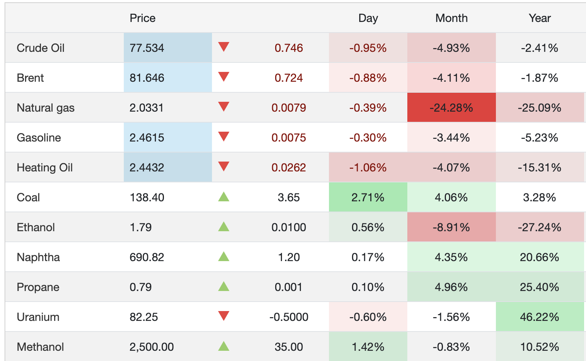Open the Natural gas commodity link
Image resolution: width=586 pixels, height=361 pixels.
pyautogui.click(x=45, y=108)
